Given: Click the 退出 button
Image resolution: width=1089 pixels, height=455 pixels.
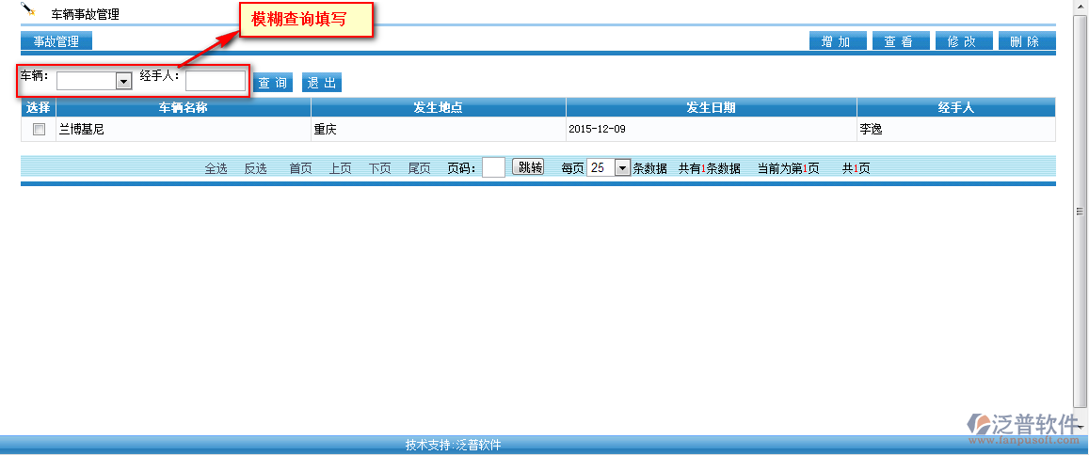Looking at the screenshot, I should 322,83.
